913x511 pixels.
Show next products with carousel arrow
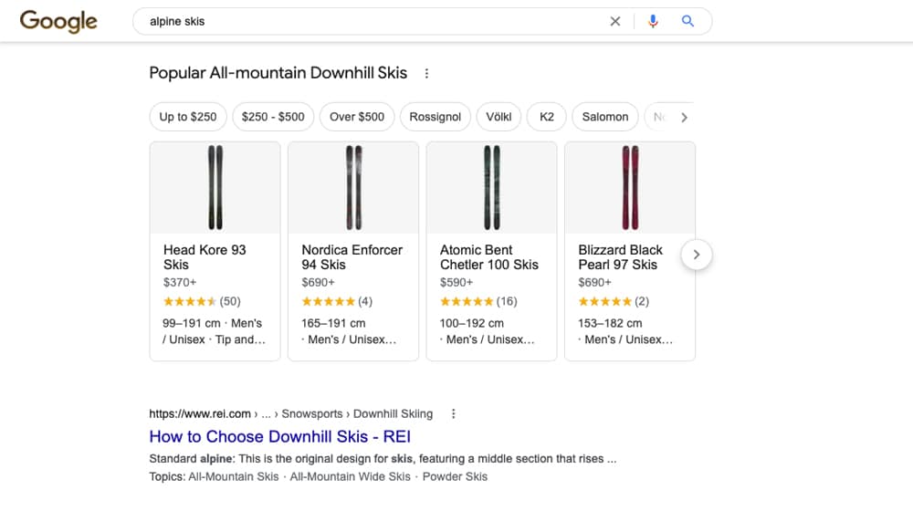point(696,255)
